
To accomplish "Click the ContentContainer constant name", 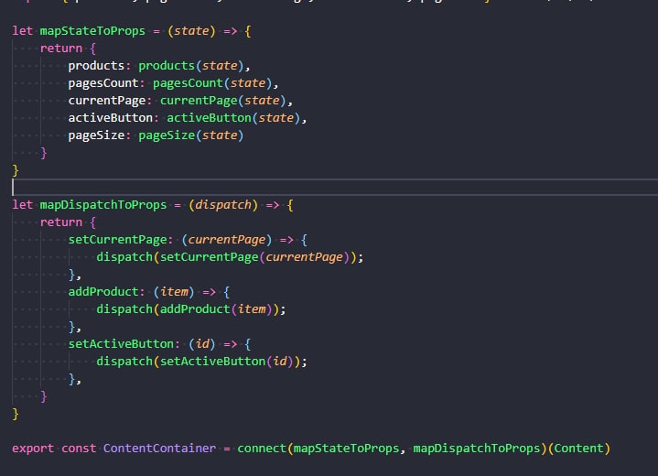I will (159, 449).
